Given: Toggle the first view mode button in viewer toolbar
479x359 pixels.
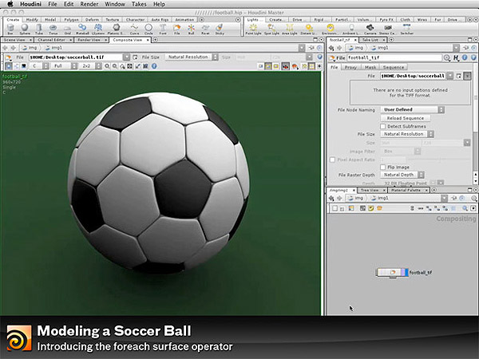Looking at the screenshot, I should [x=9, y=66].
